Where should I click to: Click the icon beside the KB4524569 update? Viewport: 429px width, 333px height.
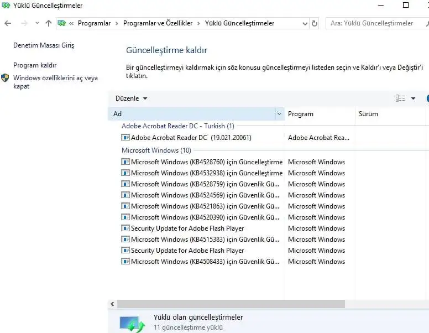click(125, 195)
